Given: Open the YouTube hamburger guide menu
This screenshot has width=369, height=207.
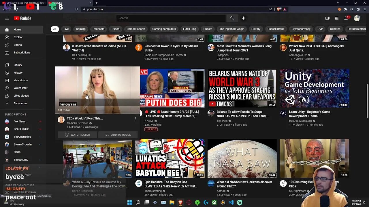Looking at the screenshot, I should tap(7, 18).
